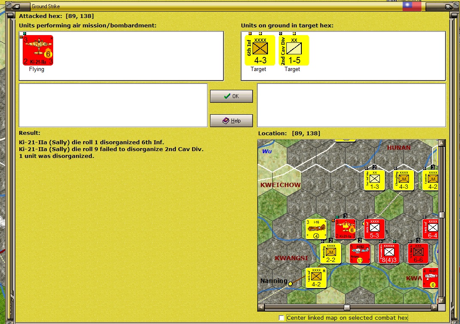Click the red Reisen fighter counter on map

(x=360, y=253)
